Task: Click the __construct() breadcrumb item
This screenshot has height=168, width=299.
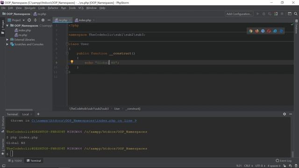Action: 133,109
